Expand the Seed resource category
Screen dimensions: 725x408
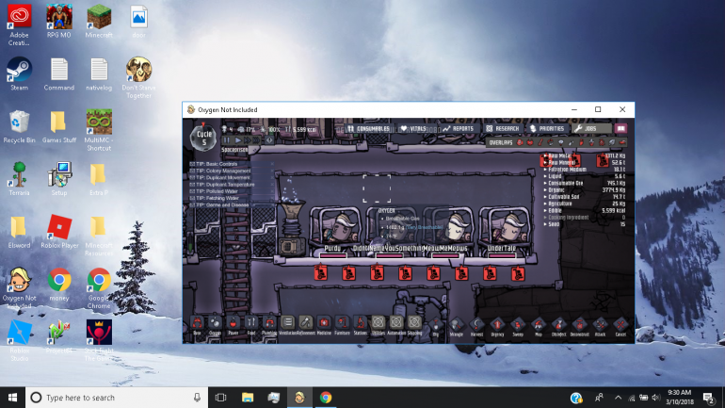pos(585,224)
